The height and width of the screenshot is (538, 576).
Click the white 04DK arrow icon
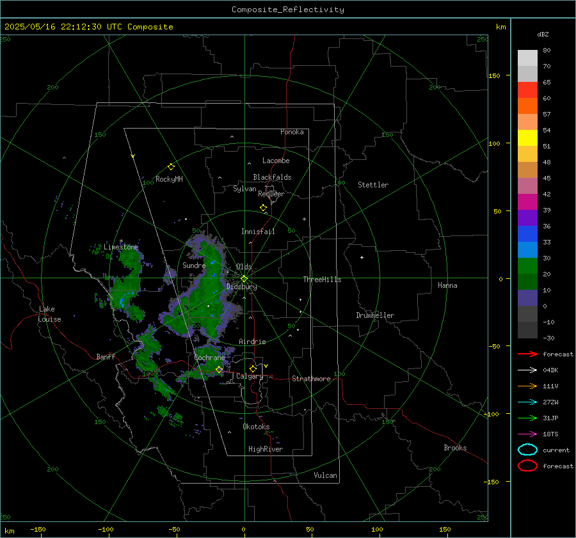[527, 370]
